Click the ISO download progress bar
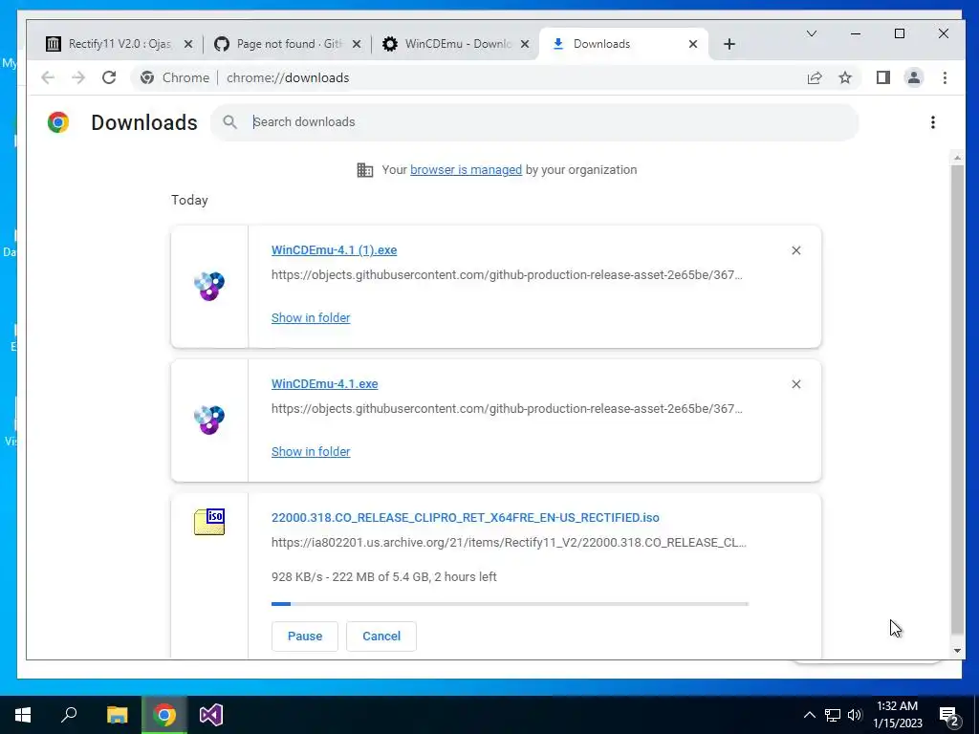The image size is (979, 734). point(510,604)
